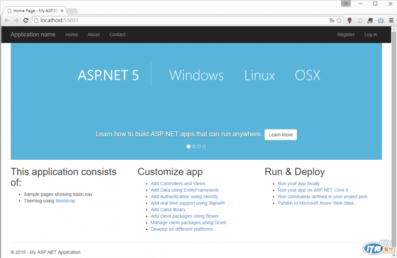Click the Learn More button

[280, 134]
